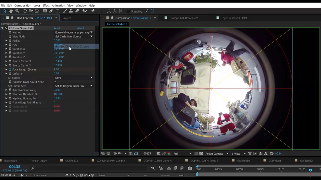Toggle the fx switch for RE:Lens Superfish
The height and width of the screenshot is (180, 321).
click(6, 28)
